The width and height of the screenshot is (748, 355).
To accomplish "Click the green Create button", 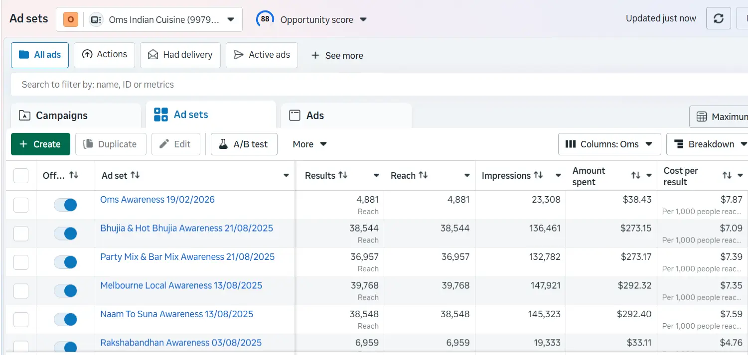I will (40, 144).
